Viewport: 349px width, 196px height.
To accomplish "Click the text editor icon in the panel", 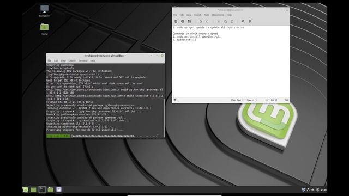I will [59, 189].
